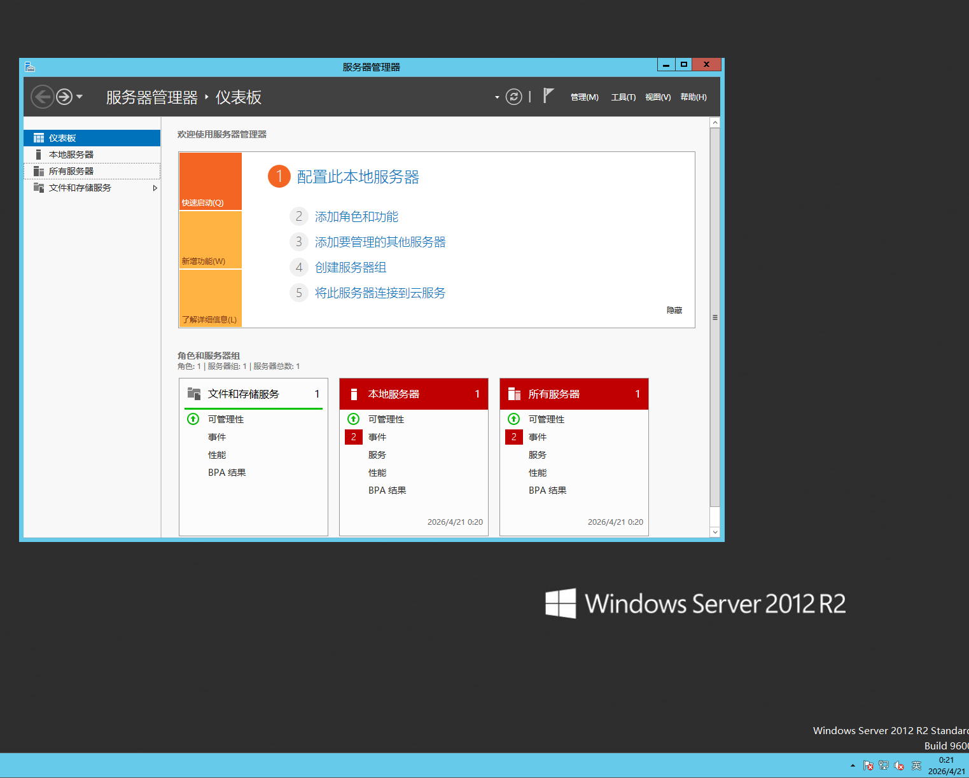Click the 文件和存储服务 icon in sidebar
The image size is (969, 778).
tap(39, 188)
